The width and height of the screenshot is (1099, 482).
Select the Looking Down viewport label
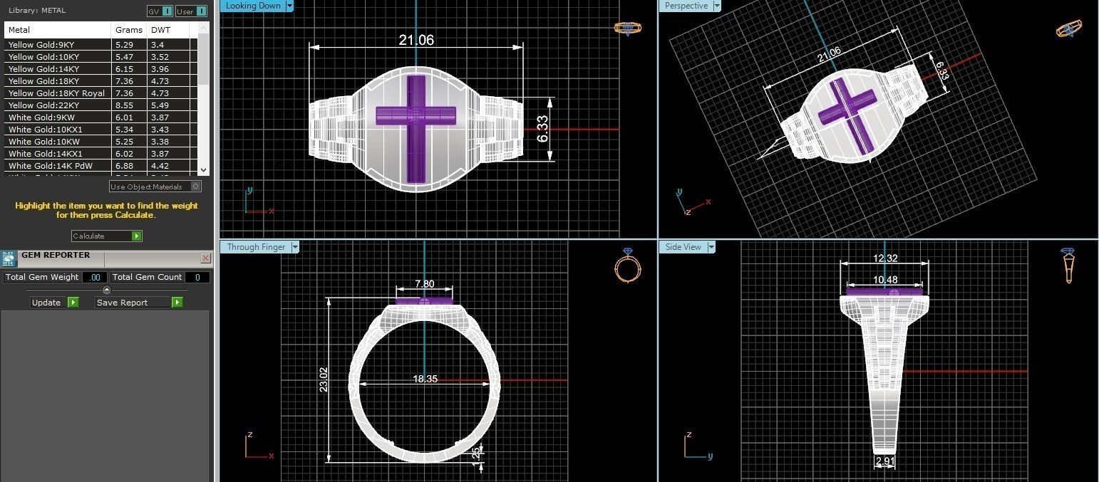252,6
